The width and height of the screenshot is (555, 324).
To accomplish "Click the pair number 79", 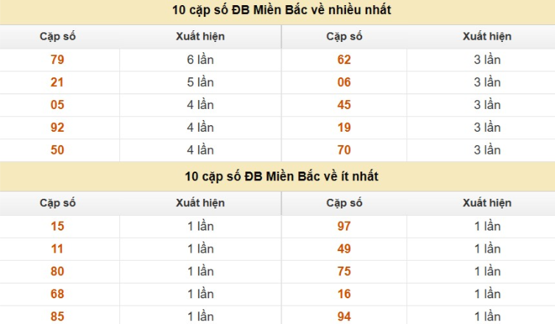I will tap(57, 60).
